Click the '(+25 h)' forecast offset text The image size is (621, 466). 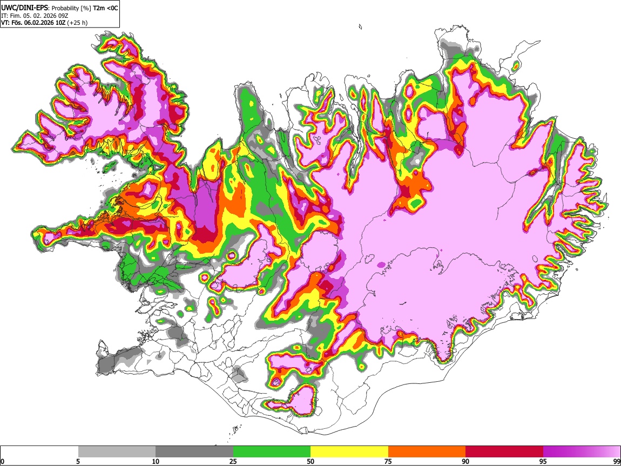coord(77,23)
